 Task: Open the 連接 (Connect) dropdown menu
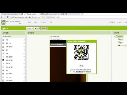pos(36,22)
